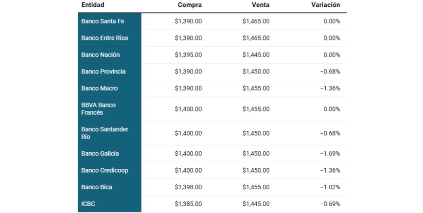This screenshot has height=213, width=423.
Task: Click the BBVA Banco Francés cell
Action: click(99, 109)
